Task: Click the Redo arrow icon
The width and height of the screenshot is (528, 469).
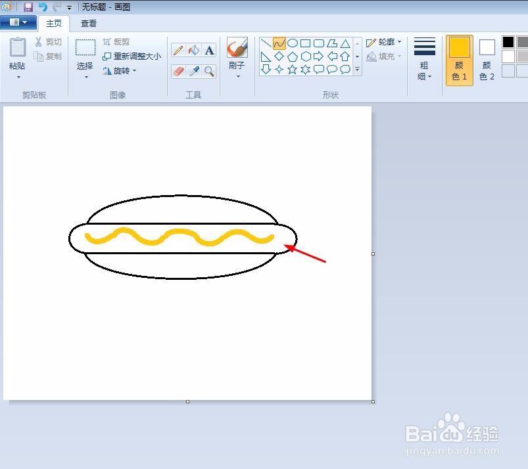Action: click(57, 7)
